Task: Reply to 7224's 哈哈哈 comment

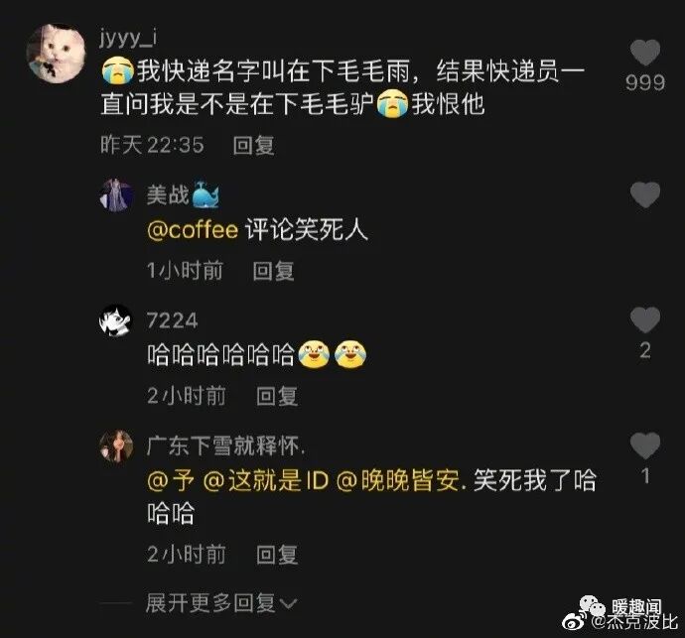Action: [277, 396]
